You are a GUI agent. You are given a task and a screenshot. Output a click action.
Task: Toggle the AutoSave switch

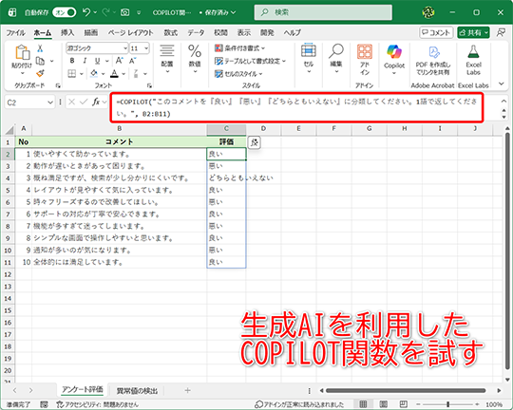point(65,12)
